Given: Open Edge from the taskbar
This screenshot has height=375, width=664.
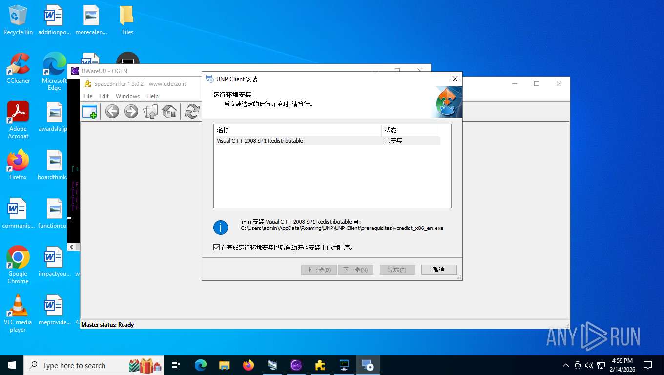Looking at the screenshot, I should tap(201, 365).
